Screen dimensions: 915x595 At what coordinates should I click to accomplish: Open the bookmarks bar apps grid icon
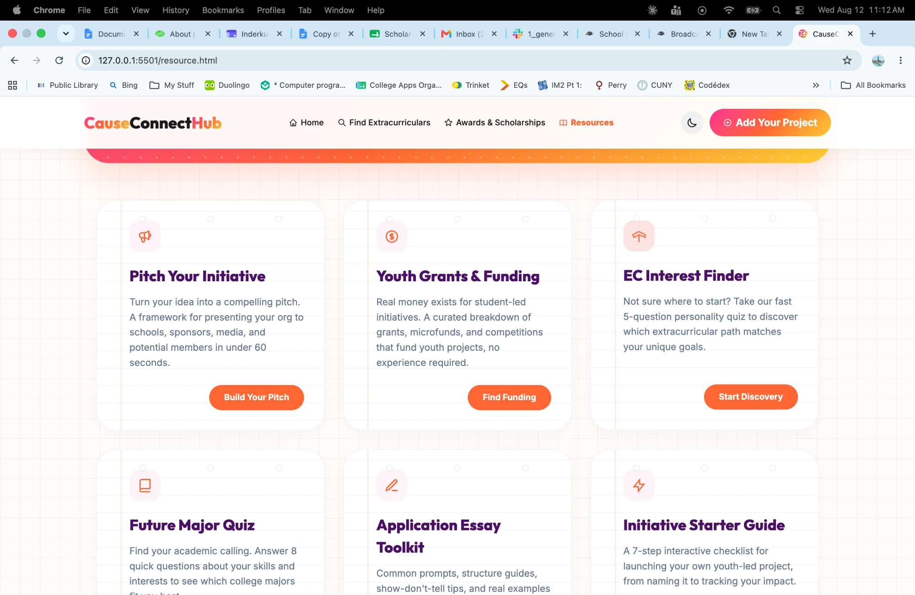pos(12,85)
